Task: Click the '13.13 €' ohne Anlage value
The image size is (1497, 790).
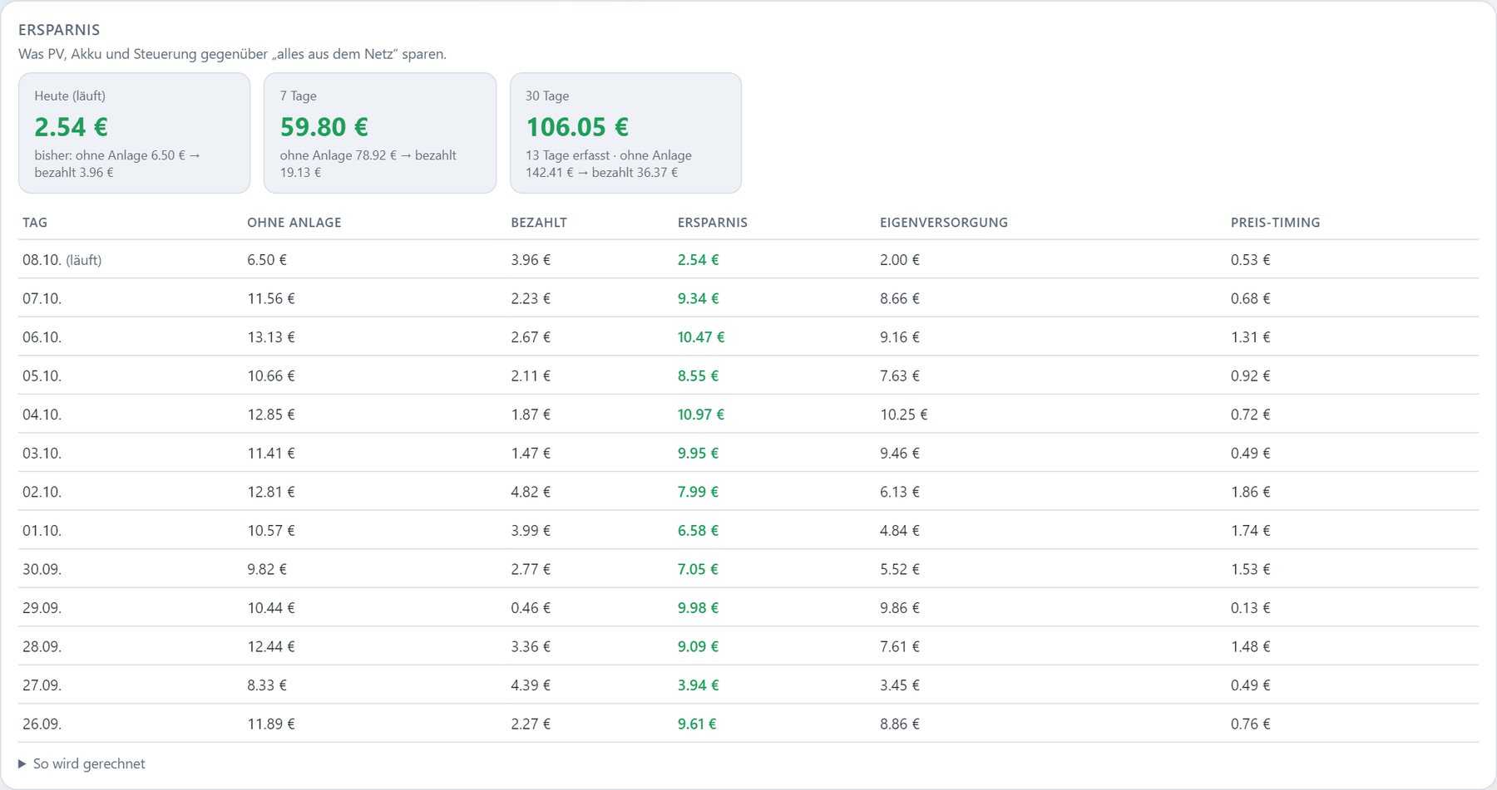Action: tap(271, 337)
